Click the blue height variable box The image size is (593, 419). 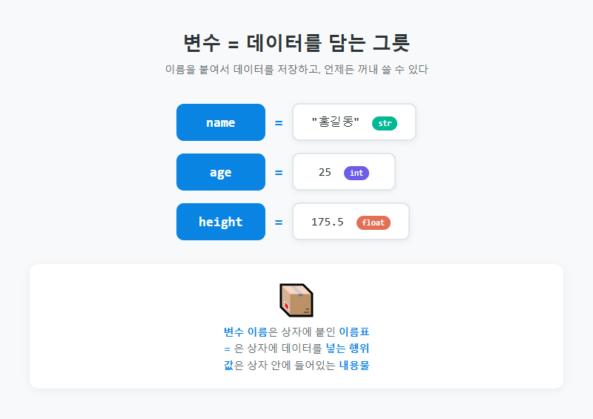221,222
